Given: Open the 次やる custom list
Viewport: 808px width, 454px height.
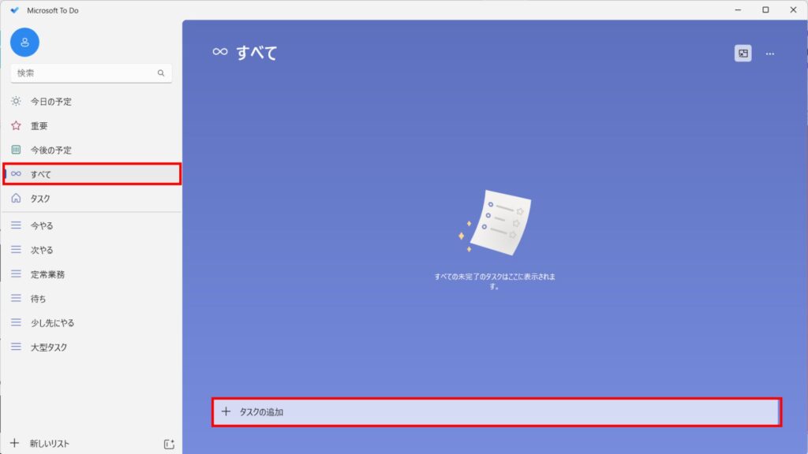Looking at the screenshot, I should 42,250.
